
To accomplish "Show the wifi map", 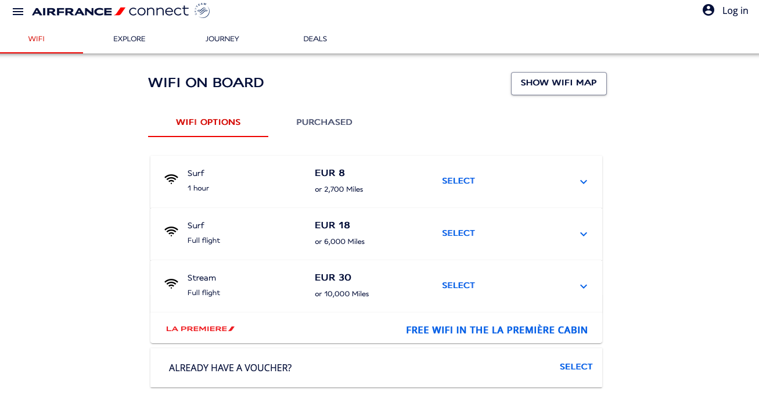I will [559, 83].
